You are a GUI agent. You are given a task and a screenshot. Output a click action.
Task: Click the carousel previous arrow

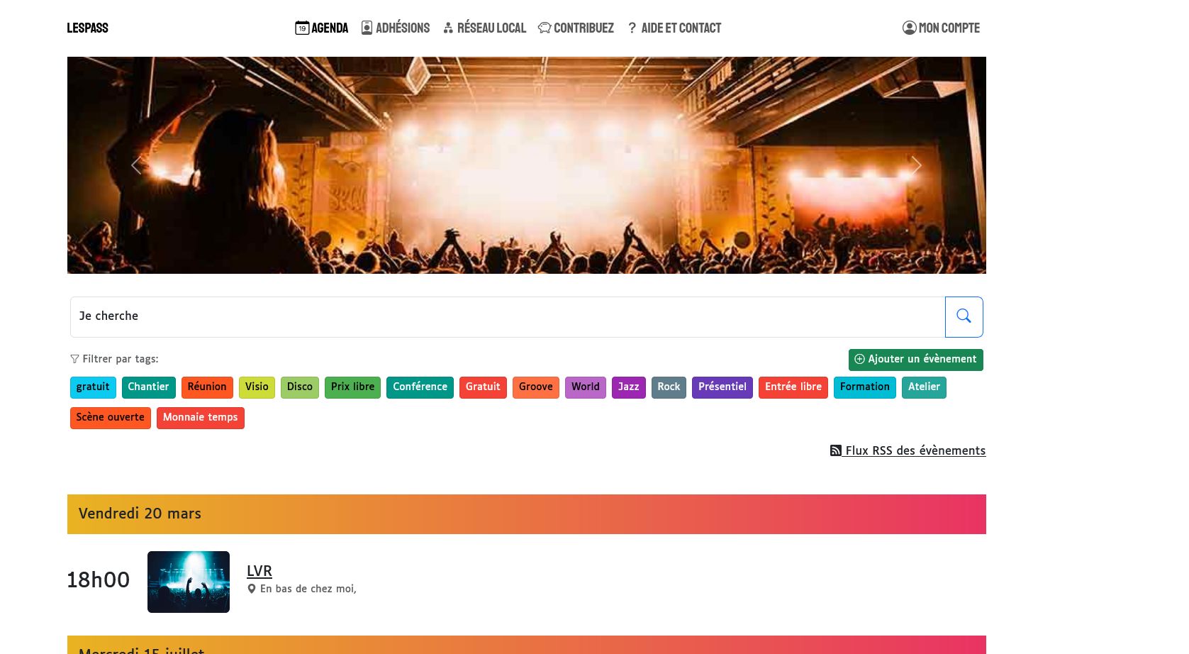coord(136,165)
